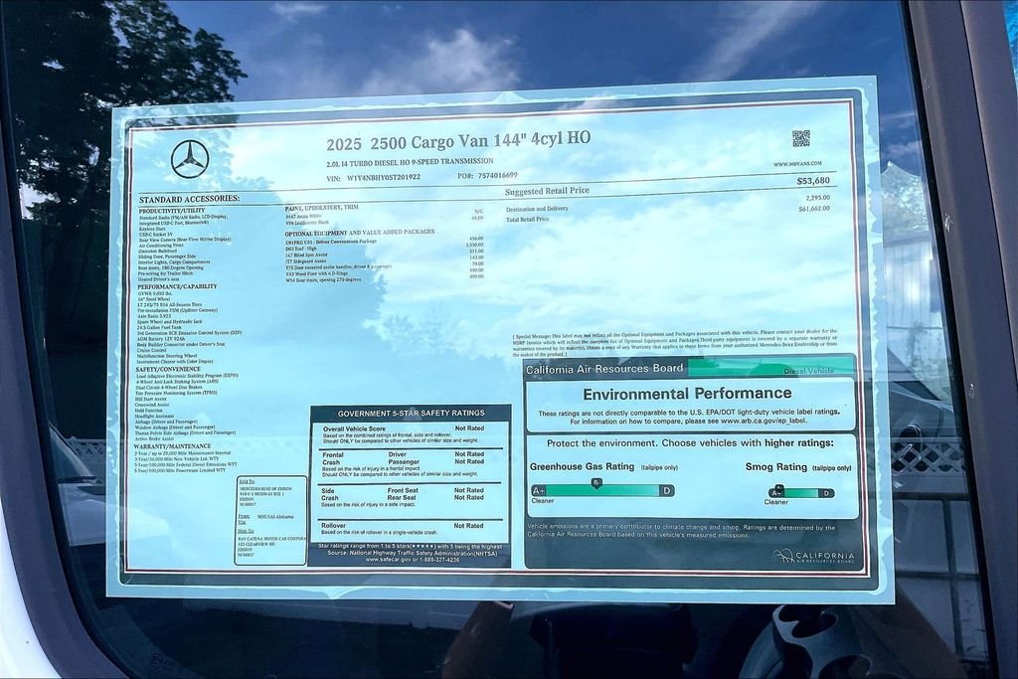Click the www.safercar.gov contact line

[x=412, y=559]
